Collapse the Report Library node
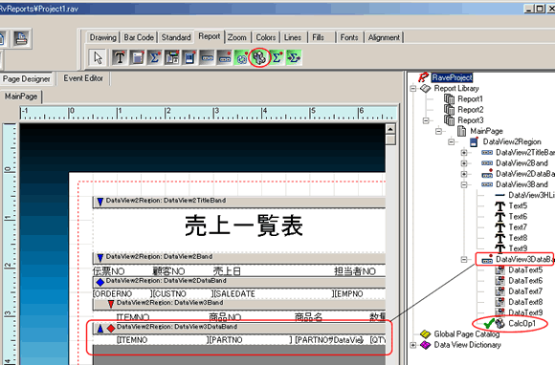Screen dimensions: 555x365 [x=413, y=88]
